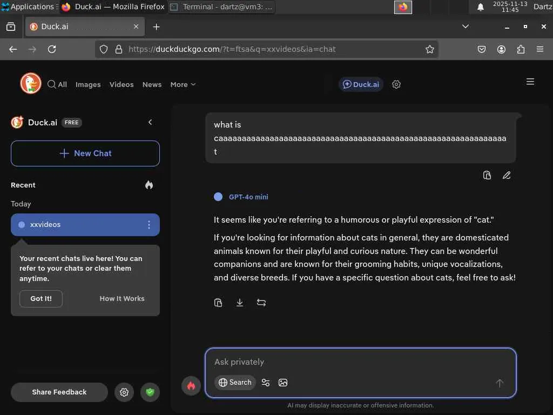553x415 pixels.
Task: Open the Firefox Pocket icon
Action: click(481, 49)
